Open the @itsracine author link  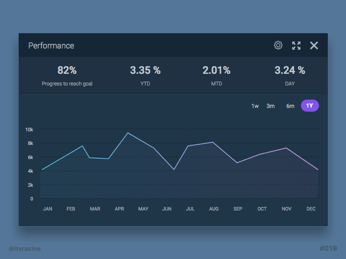pyautogui.click(x=25, y=249)
